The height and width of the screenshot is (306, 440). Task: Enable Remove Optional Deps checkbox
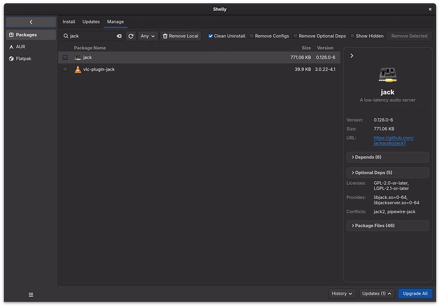point(295,36)
